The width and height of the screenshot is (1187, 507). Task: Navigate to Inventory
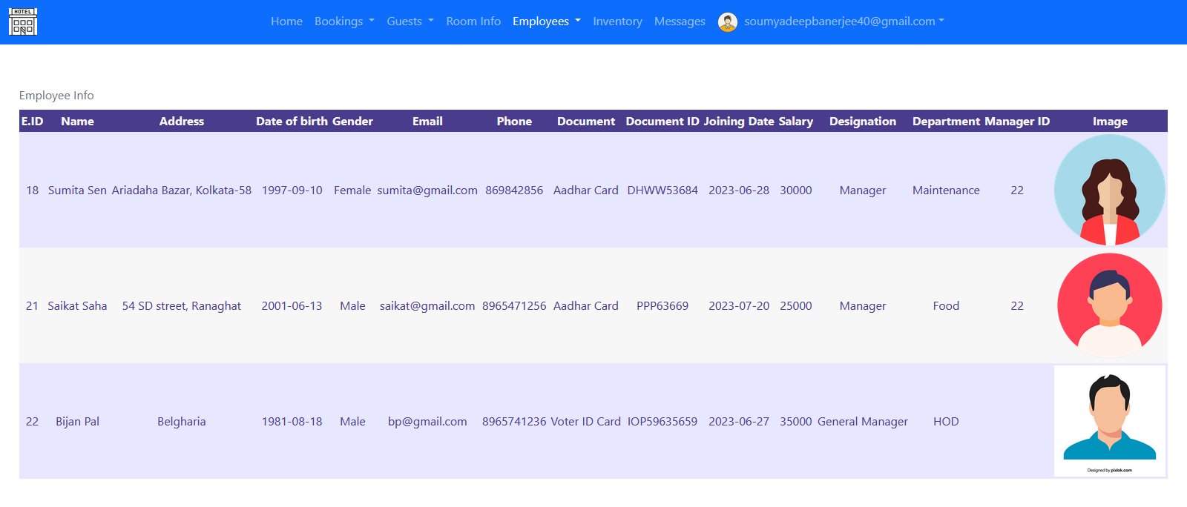(617, 21)
